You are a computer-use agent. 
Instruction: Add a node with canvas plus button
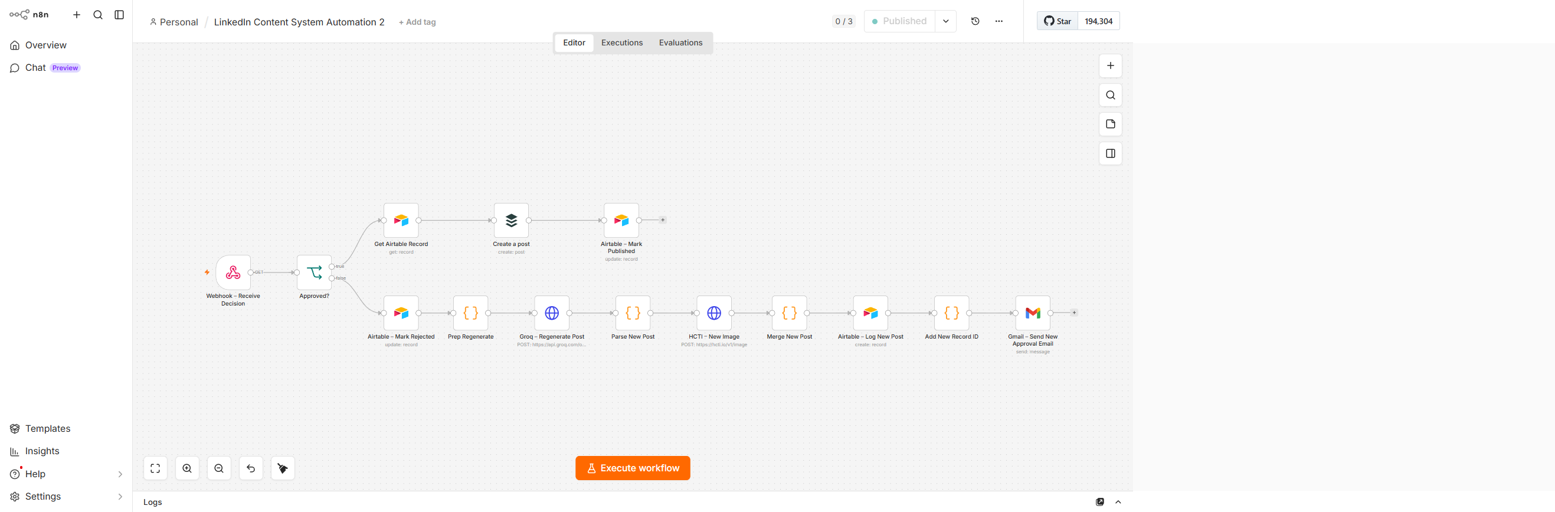(1110, 65)
